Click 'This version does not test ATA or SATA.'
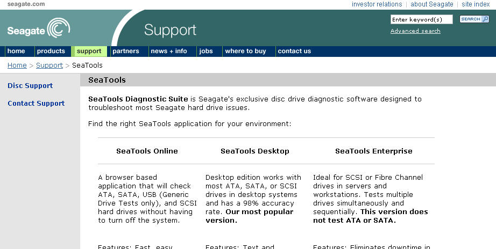The width and height of the screenshot is (496, 249). (x=371, y=216)
